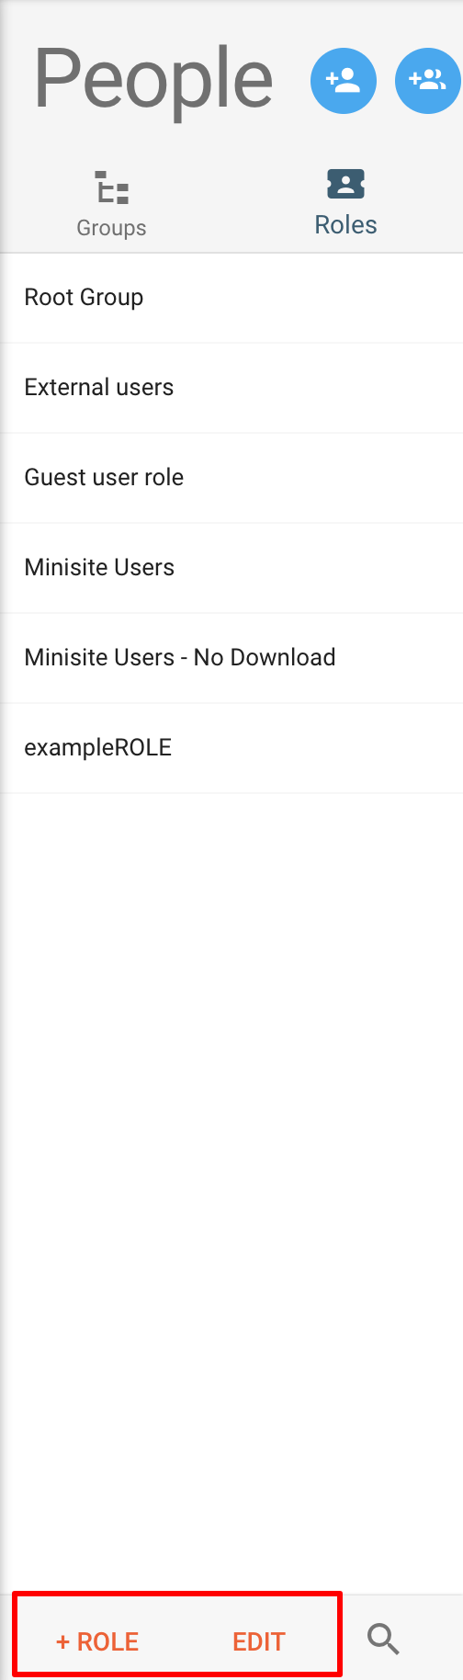Click the add multiple users icon
This screenshot has width=463, height=1680.
click(x=428, y=81)
